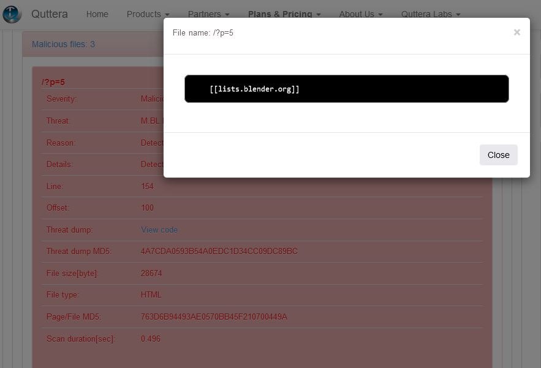Viewport: 541px width, 368px height.
Task: Click the Scan duration[sec] label
Action: 80,339
